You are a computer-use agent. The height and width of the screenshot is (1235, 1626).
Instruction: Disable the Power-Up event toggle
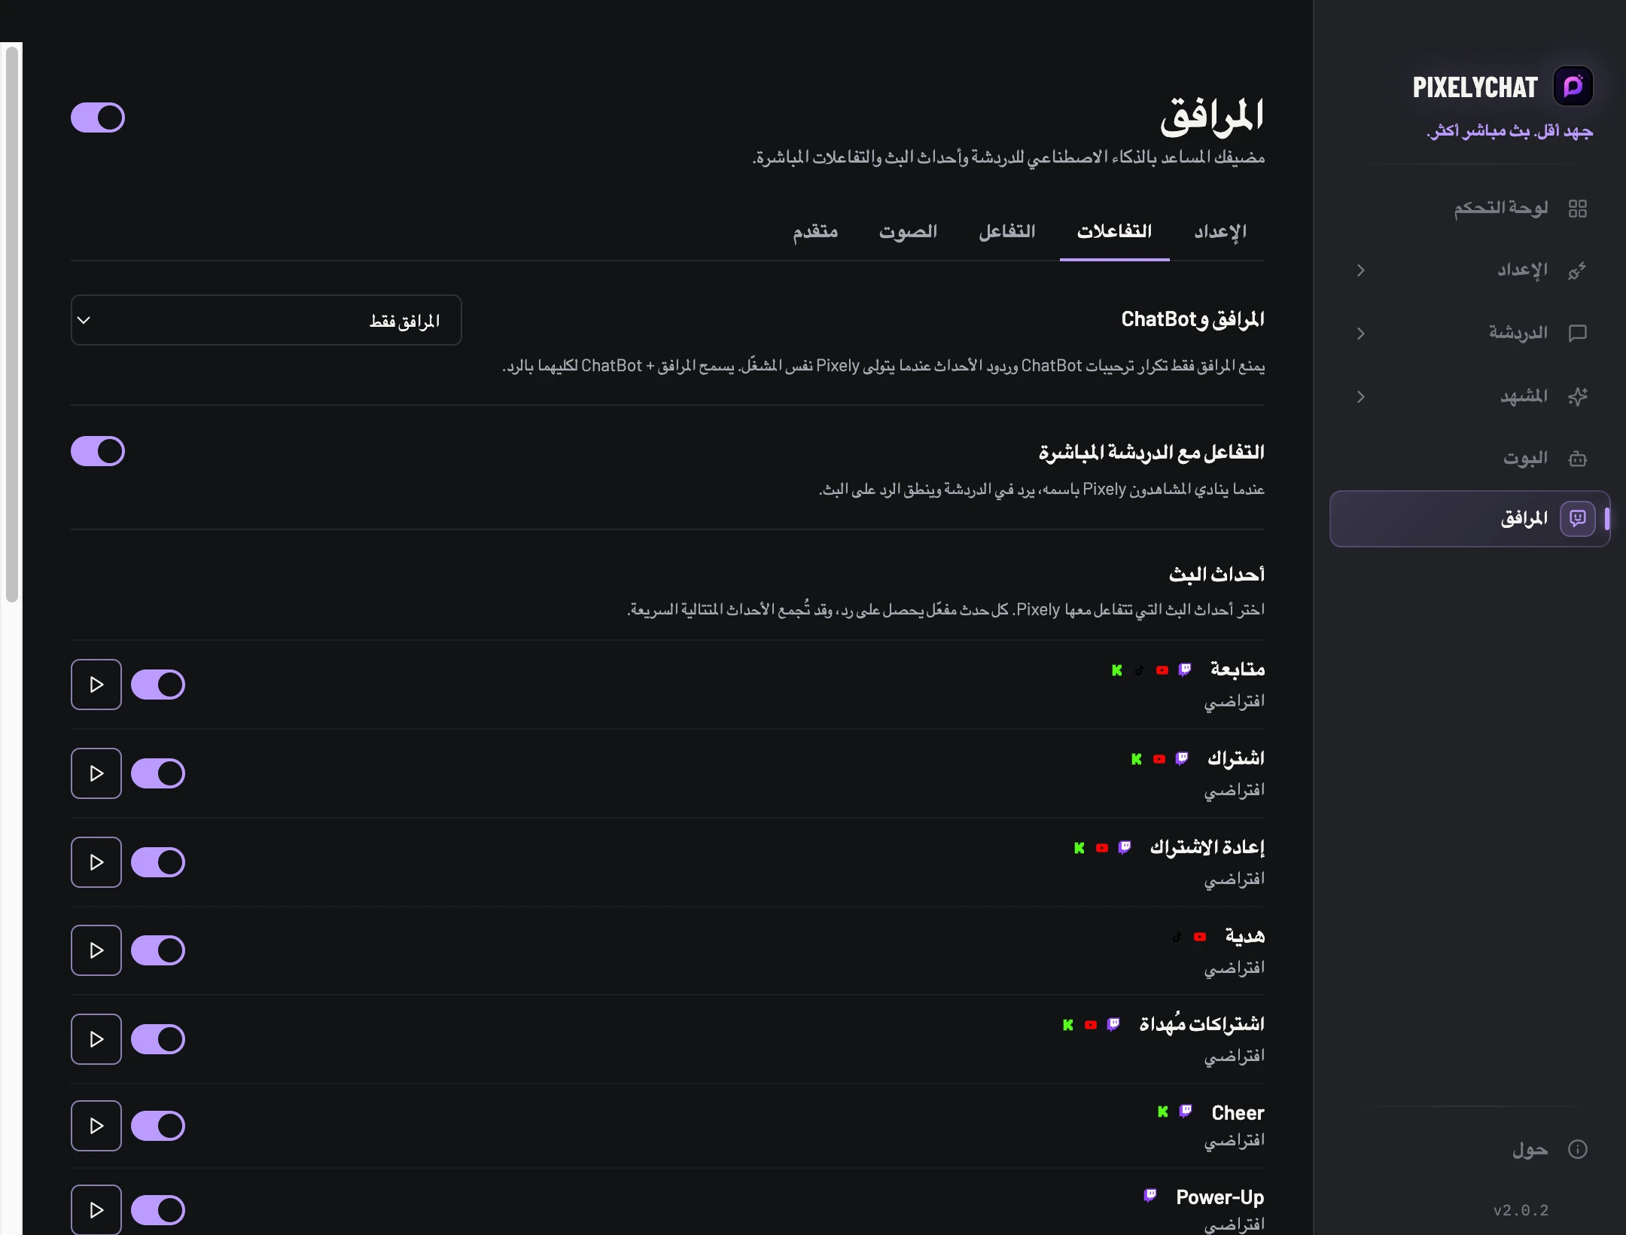point(158,1210)
